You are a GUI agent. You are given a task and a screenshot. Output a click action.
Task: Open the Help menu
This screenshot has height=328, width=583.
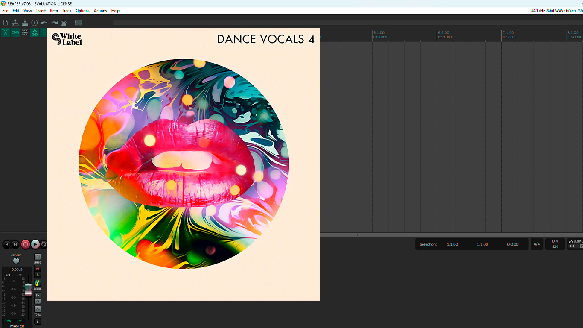[x=115, y=11]
